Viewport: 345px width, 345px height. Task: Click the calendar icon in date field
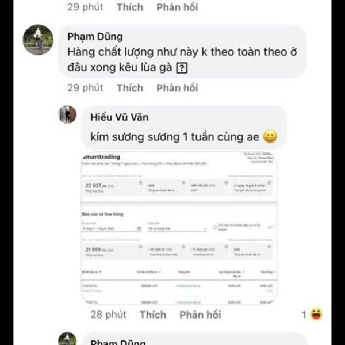coord(139,228)
